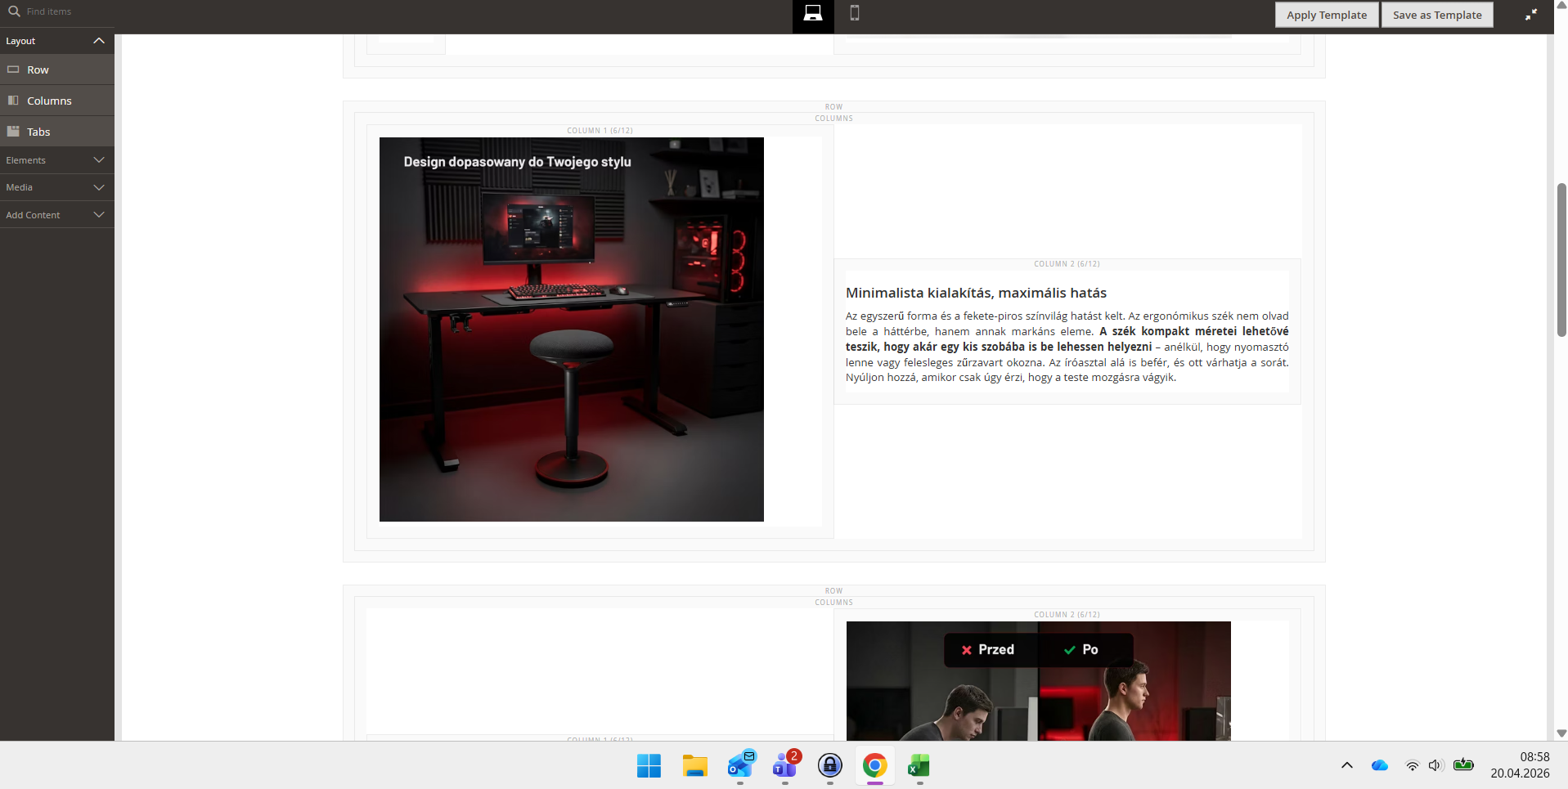The image size is (1568, 789).
Task: Click the Save as Template button
Action: [x=1437, y=15]
